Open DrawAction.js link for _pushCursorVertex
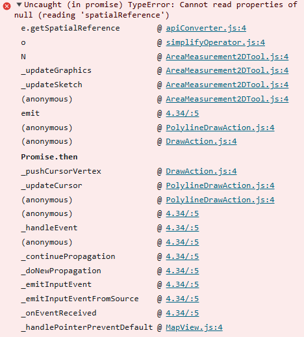 click(x=201, y=171)
